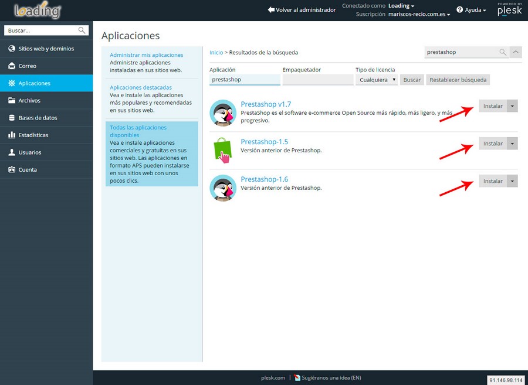This screenshot has width=528, height=385.
Task: Click the Prestashop-1.6 puffin logo
Action: click(222, 188)
